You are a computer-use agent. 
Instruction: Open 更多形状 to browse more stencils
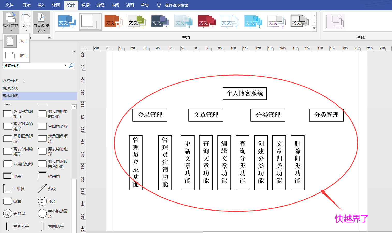10,81
